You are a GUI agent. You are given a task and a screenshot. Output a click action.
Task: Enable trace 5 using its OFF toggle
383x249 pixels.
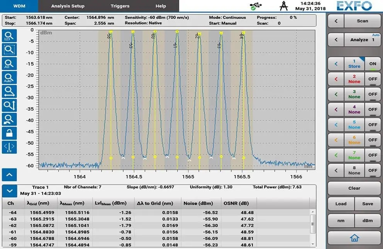click(x=373, y=125)
